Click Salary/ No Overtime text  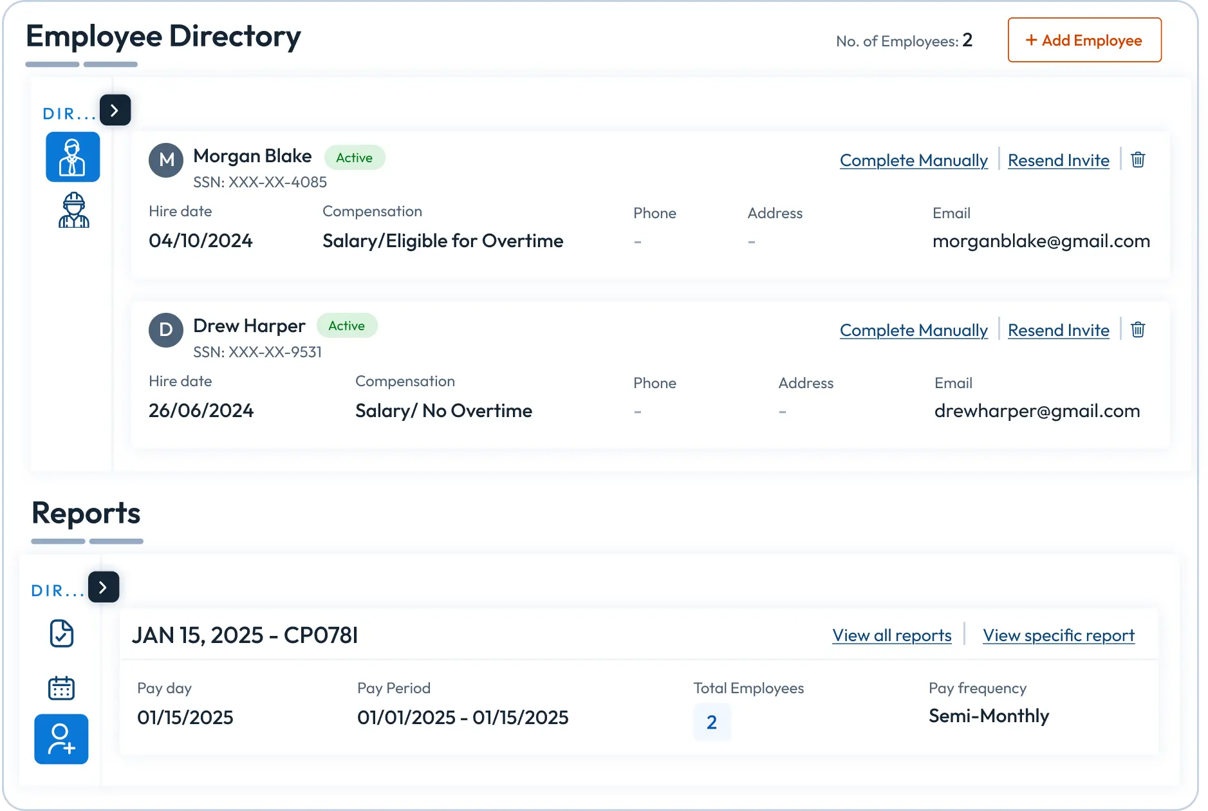[x=443, y=411]
